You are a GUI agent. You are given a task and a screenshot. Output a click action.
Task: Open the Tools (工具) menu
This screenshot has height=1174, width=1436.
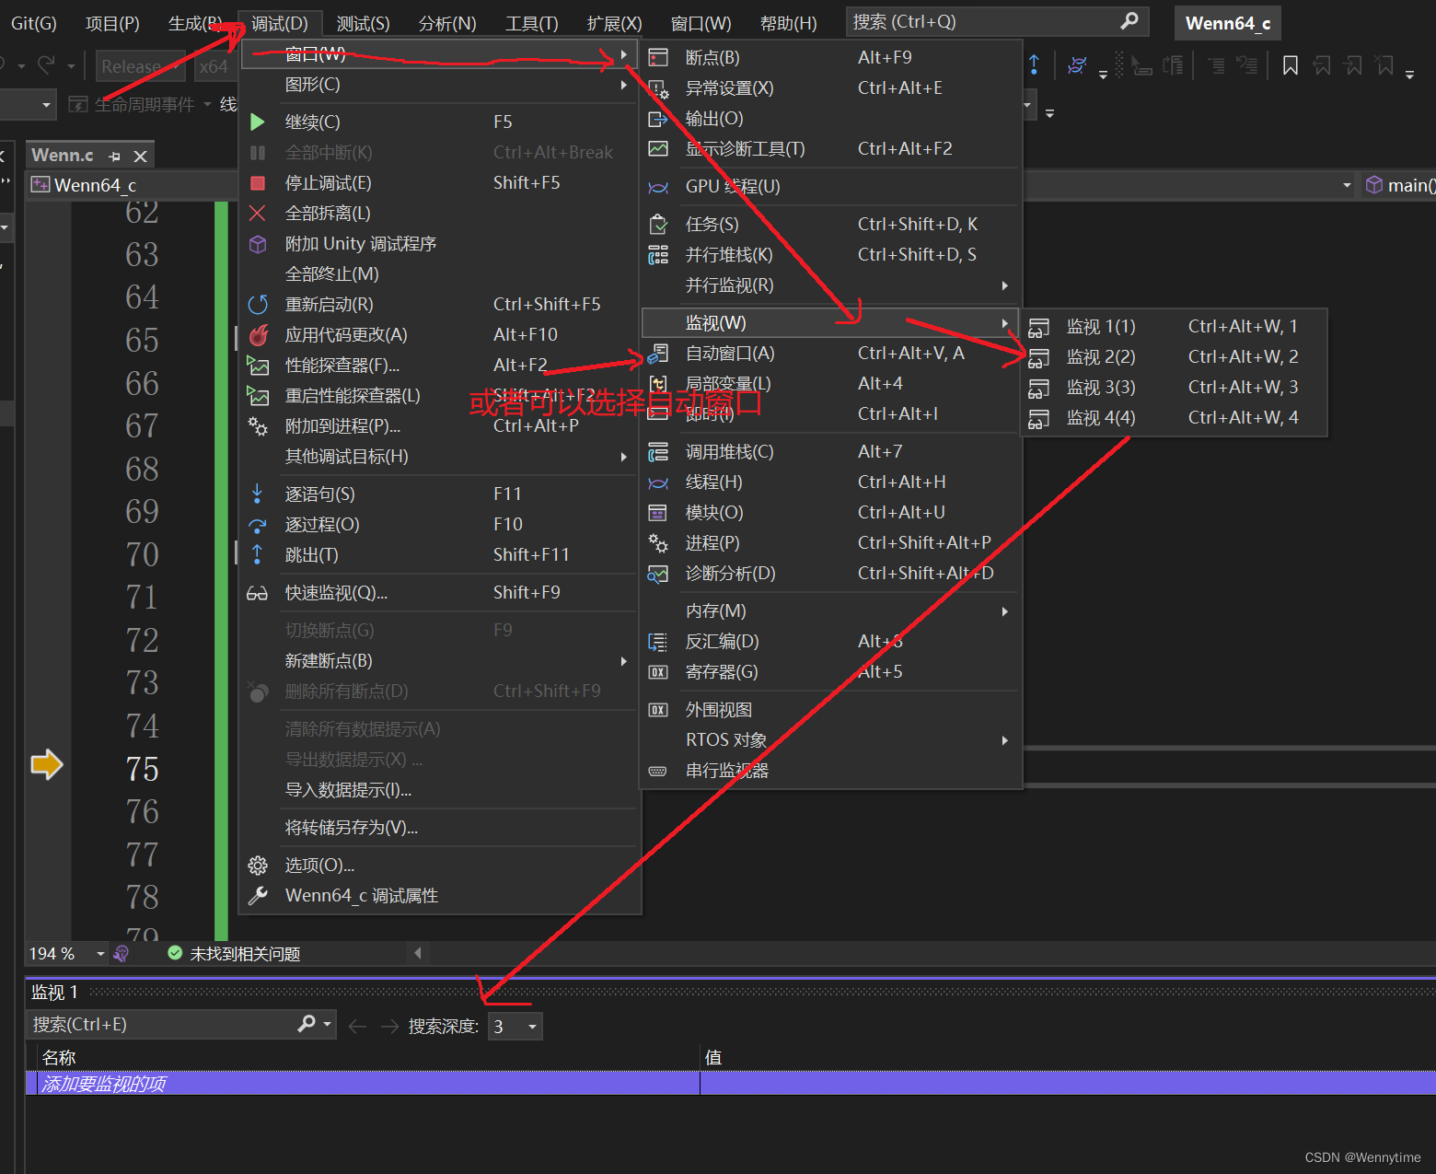click(531, 23)
